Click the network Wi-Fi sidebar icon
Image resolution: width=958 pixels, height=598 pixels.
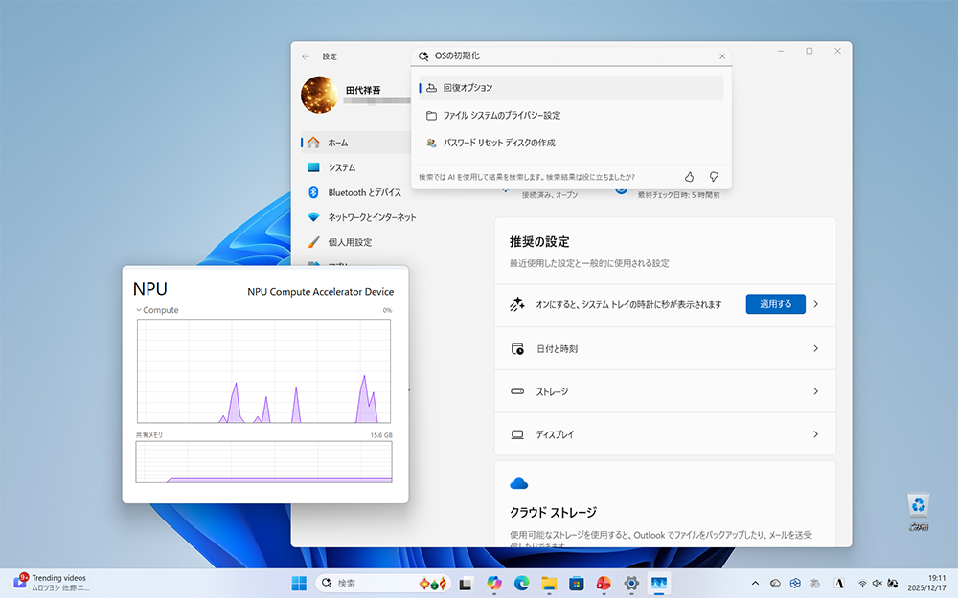click(x=313, y=217)
